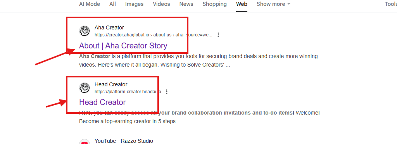This screenshot has width=397, height=144.
Task: Expand the Show more dropdown
Action: tap(273, 4)
